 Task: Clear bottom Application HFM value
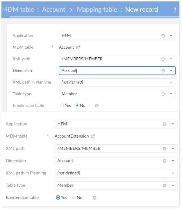point(165,124)
